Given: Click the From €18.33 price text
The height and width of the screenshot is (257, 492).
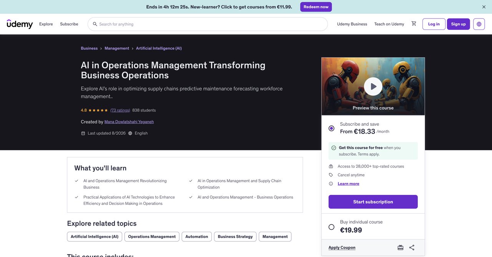Looking at the screenshot, I should coord(357,132).
